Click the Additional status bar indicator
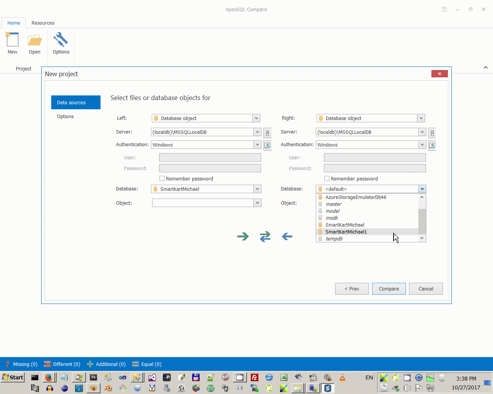This screenshot has width=493, height=394. (x=106, y=364)
